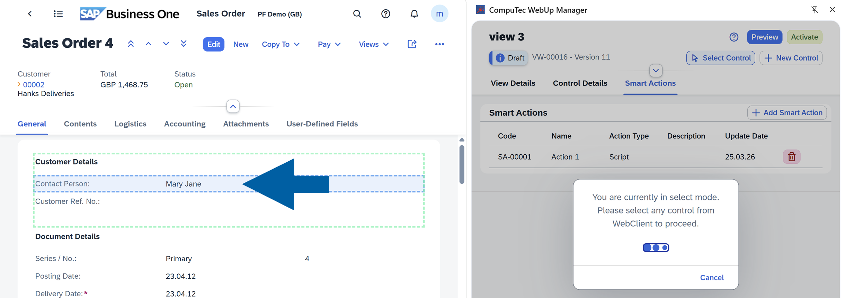The height and width of the screenshot is (298, 845).
Task: Click the Edit button
Action: (x=214, y=44)
